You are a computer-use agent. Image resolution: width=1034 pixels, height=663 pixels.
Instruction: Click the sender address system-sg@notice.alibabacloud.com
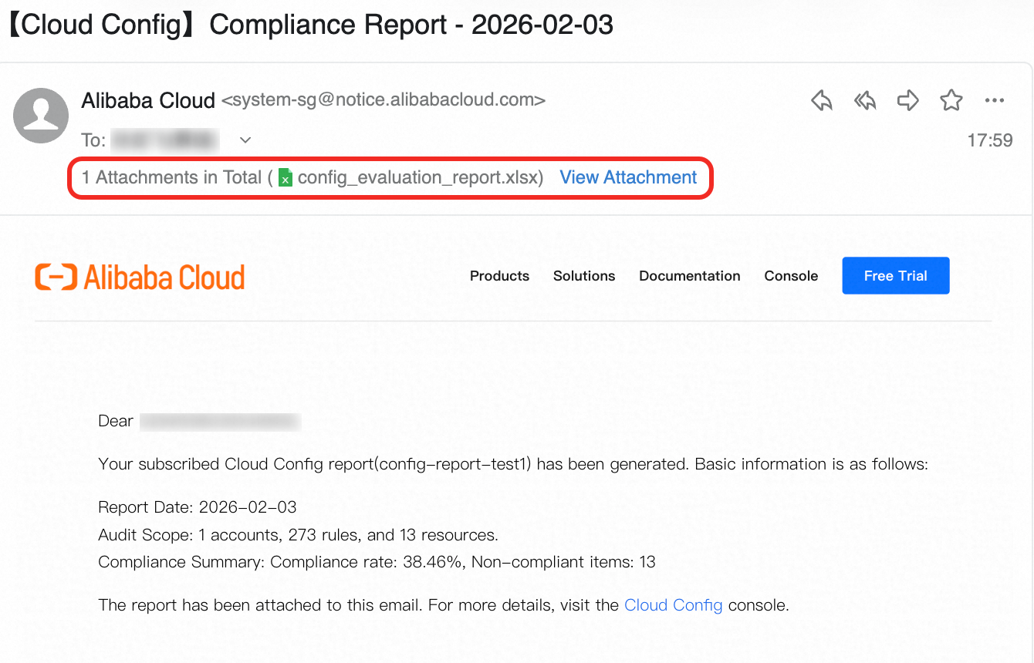point(384,100)
